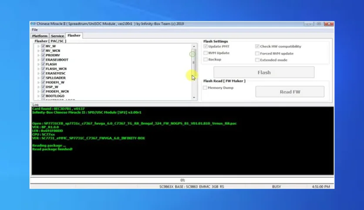Expand the FLASH tree node
This screenshot has width=364, height=210.
(x=39, y=64)
